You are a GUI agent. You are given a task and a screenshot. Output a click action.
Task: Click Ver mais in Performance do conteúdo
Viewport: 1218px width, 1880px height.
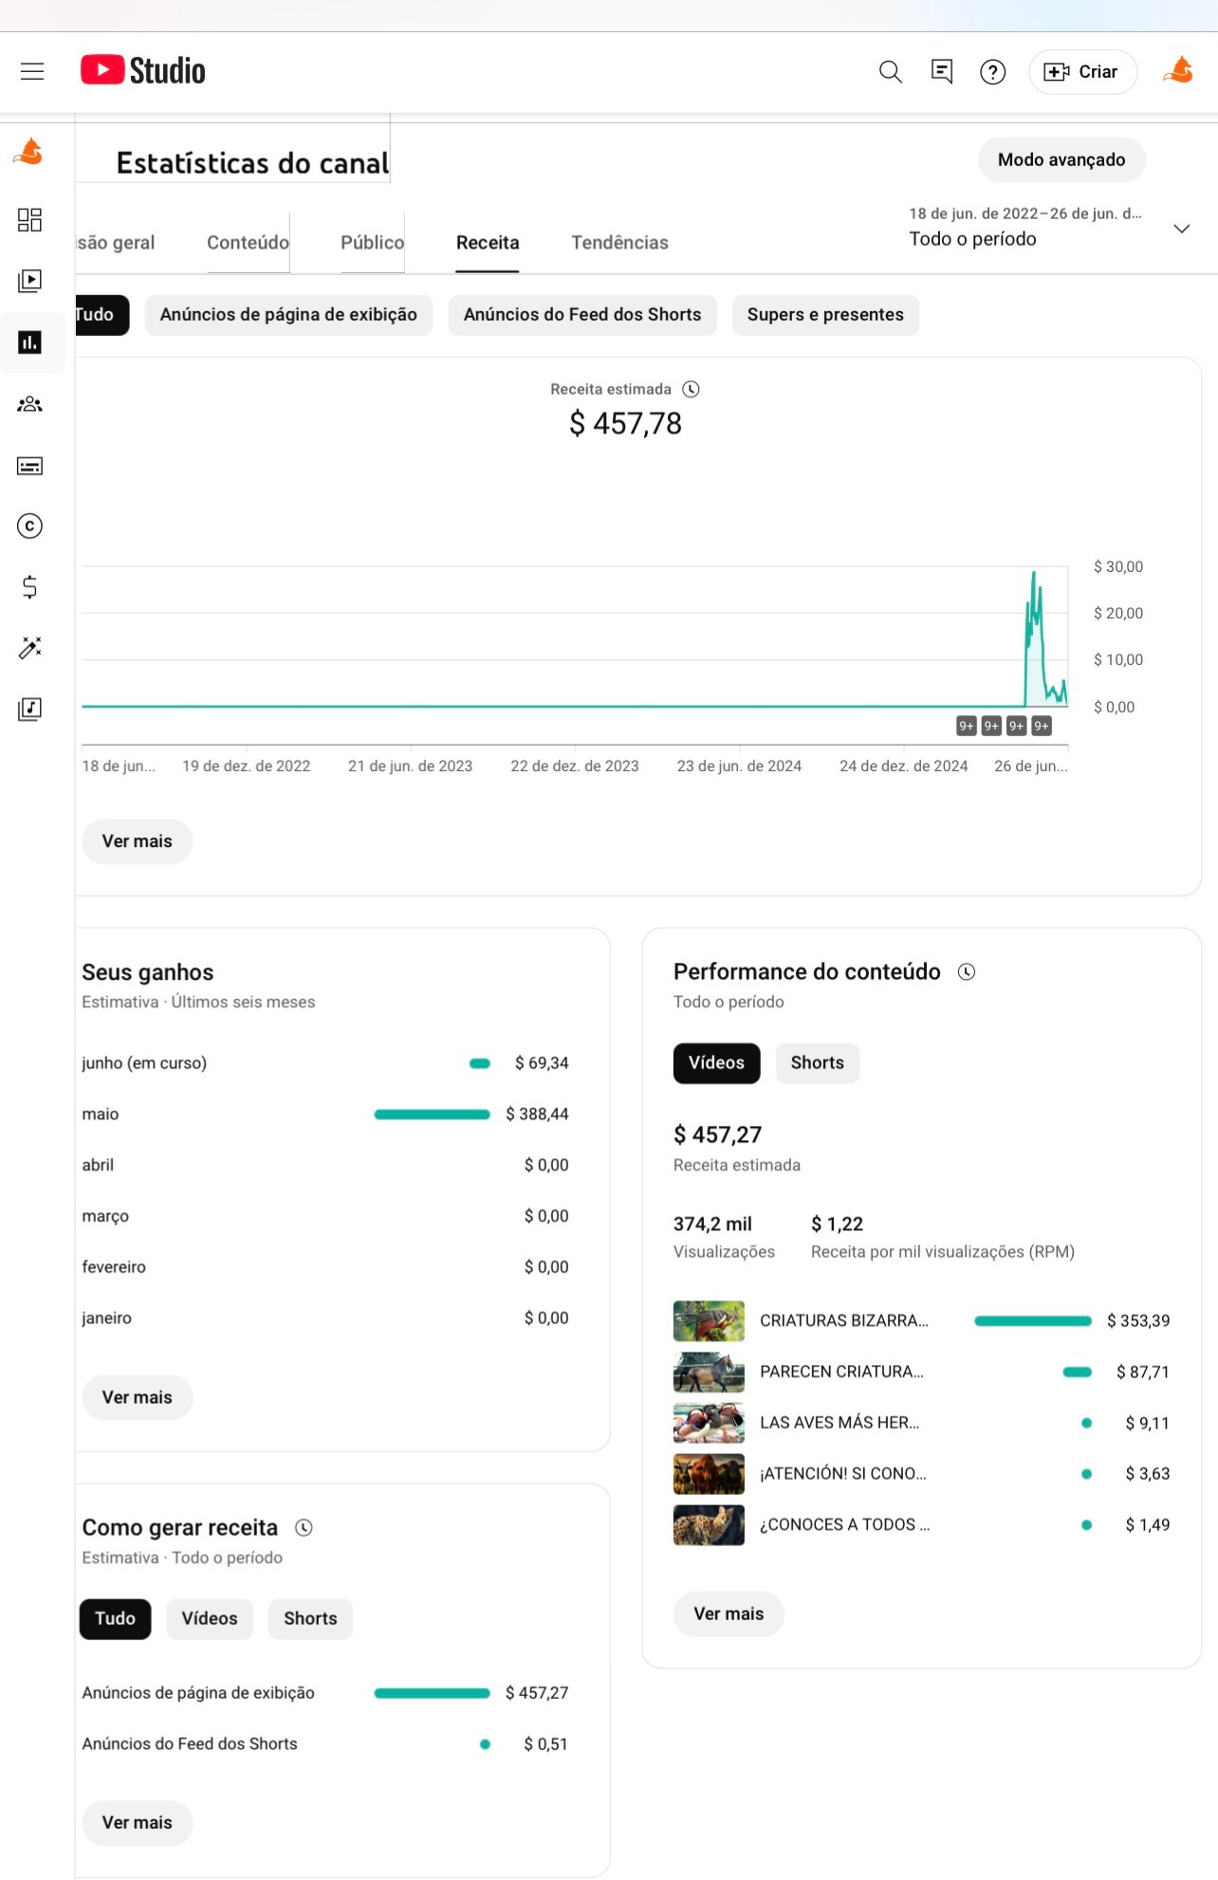729,1614
